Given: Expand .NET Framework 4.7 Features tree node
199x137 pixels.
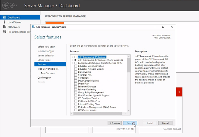Looking at the screenshot, I should click(x=72, y=60).
